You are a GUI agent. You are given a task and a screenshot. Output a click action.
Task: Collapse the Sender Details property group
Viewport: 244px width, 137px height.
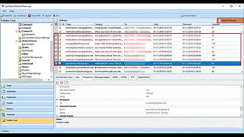pos(57,116)
